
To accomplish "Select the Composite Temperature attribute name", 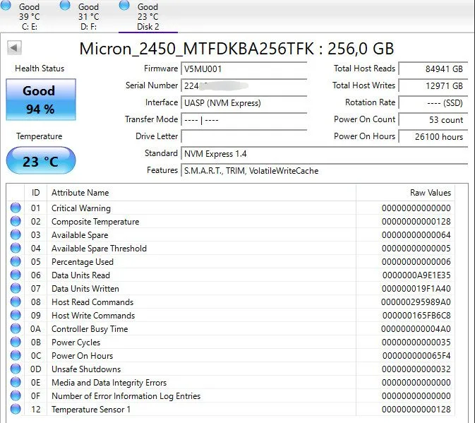I will [95, 222].
